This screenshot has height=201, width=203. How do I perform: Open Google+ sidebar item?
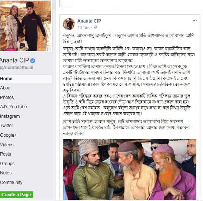click(x=8, y=135)
